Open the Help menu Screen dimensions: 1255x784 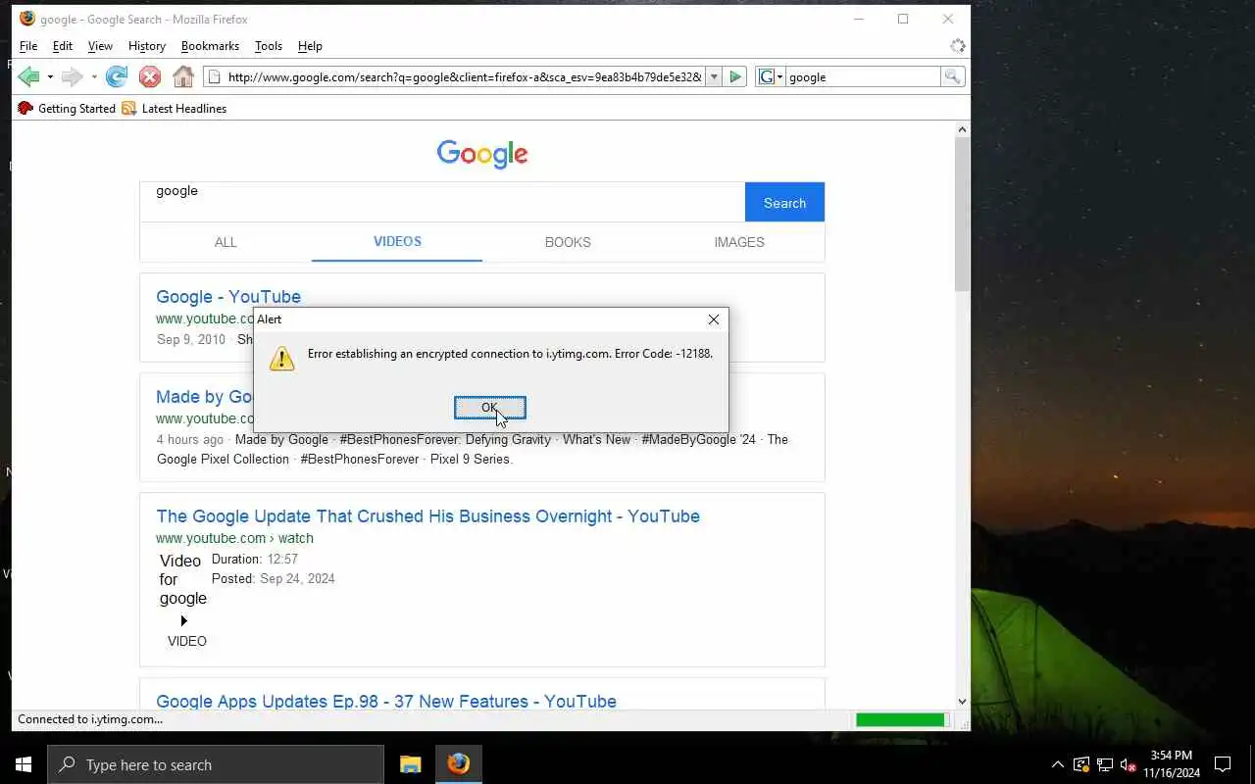point(310,46)
